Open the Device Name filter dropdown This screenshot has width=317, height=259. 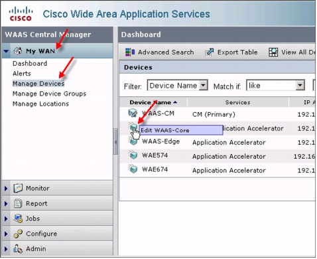point(203,85)
